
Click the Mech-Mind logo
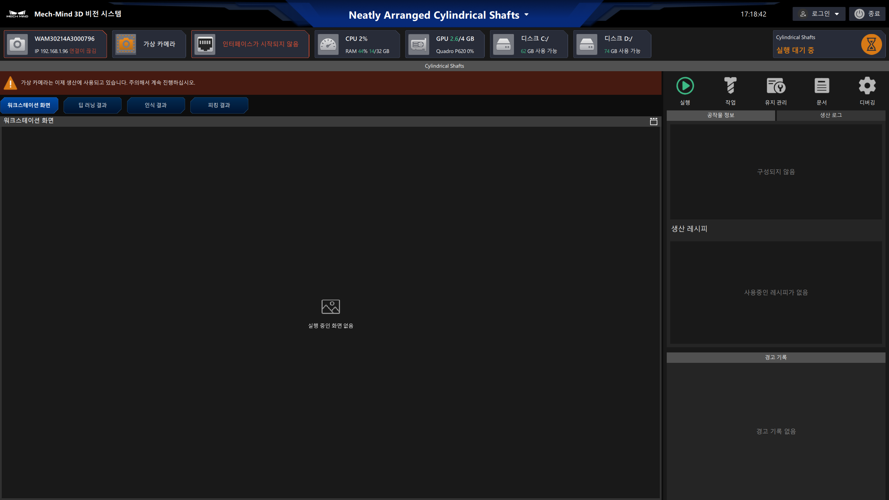tap(17, 14)
